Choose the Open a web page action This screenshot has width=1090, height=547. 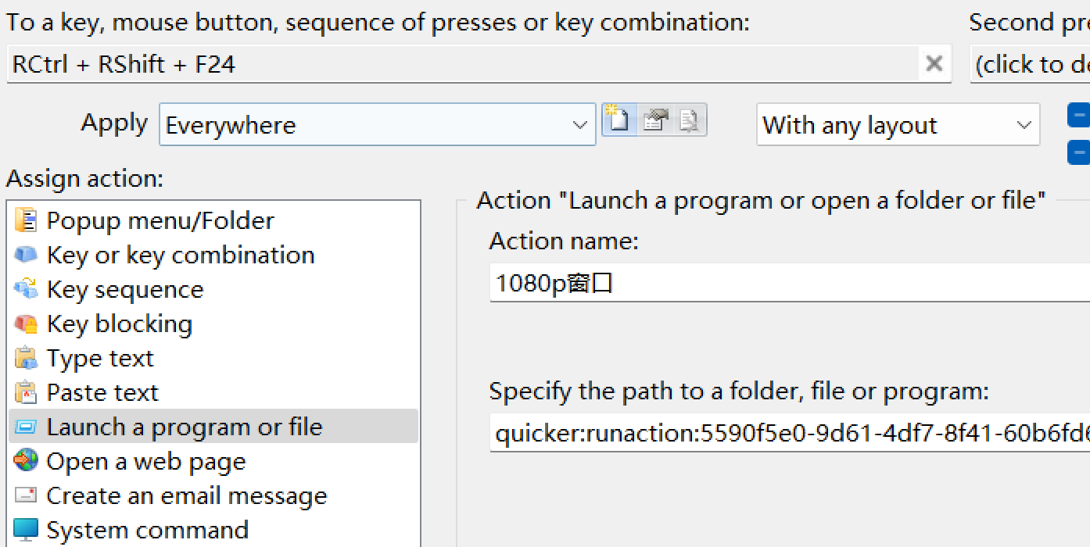(x=145, y=462)
